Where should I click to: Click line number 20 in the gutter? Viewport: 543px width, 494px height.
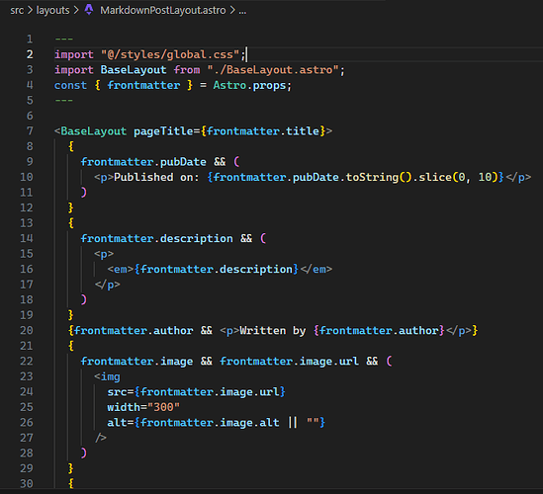click(x=27, y=330)
